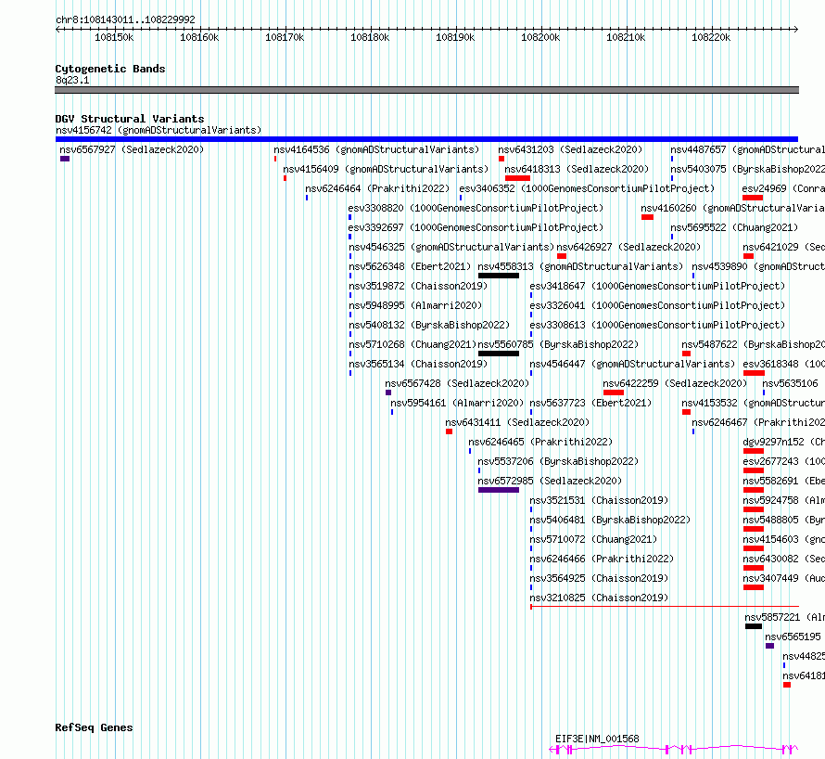The width and height of the screenshot is (825, 759).
Task: Open the nsv5948995 (Almarri2020) label
Action: pos(415,305)
